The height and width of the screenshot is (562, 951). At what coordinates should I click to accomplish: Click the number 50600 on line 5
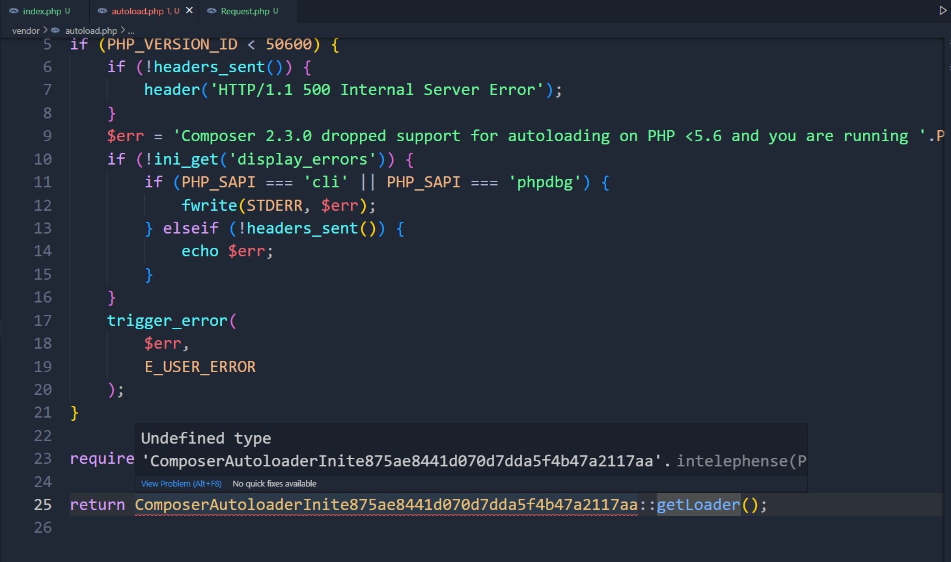pos(289,44)
